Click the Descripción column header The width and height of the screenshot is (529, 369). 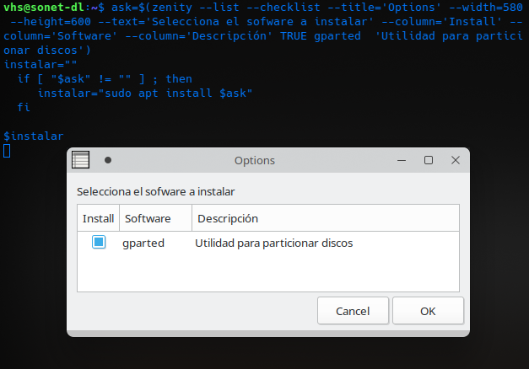(228, 218)
